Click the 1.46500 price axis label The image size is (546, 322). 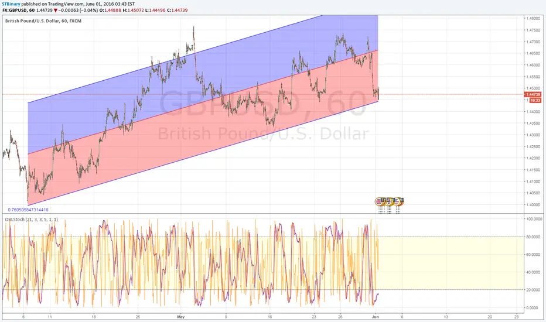[533, 54]
